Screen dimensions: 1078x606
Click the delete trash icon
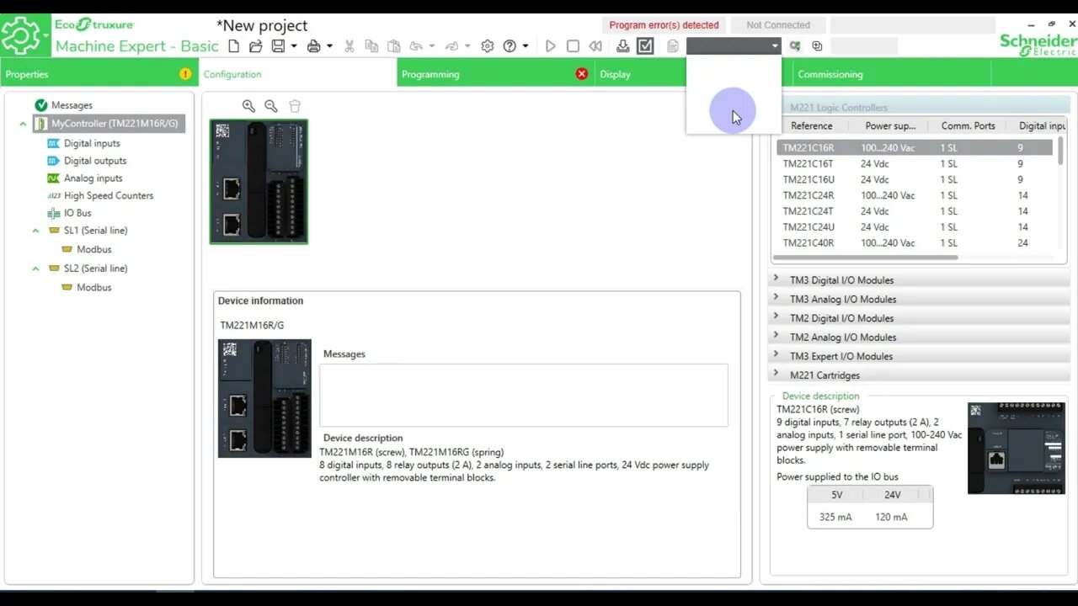pyautogui.click(x=295, y=106)
